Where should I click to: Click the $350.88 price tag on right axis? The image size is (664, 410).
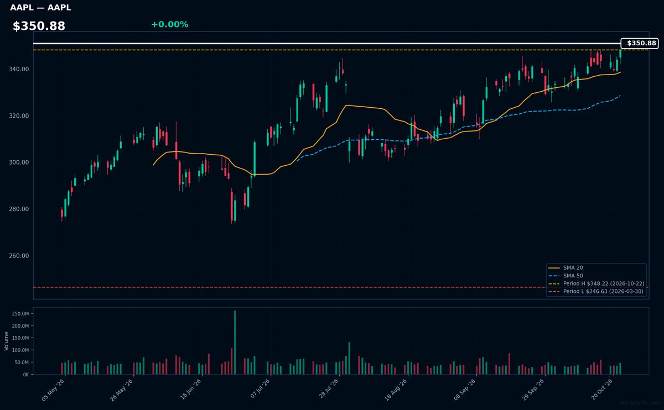[640, 43]
